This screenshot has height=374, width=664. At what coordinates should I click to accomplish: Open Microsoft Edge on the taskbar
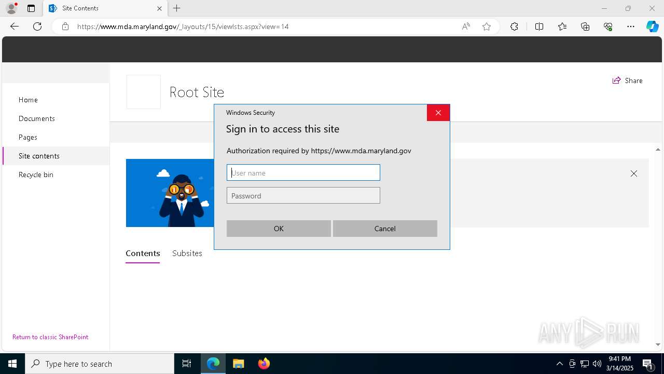[x=213, y=364]
